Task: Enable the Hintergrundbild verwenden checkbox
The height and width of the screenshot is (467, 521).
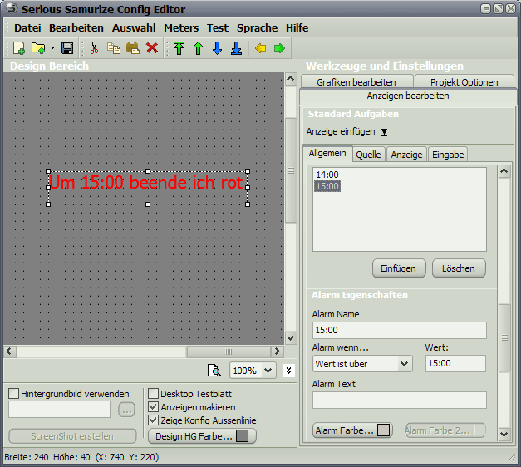Action: (x=14, y=394)
